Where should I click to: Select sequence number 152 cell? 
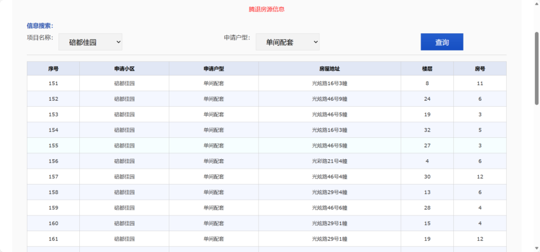coord(53,99)
